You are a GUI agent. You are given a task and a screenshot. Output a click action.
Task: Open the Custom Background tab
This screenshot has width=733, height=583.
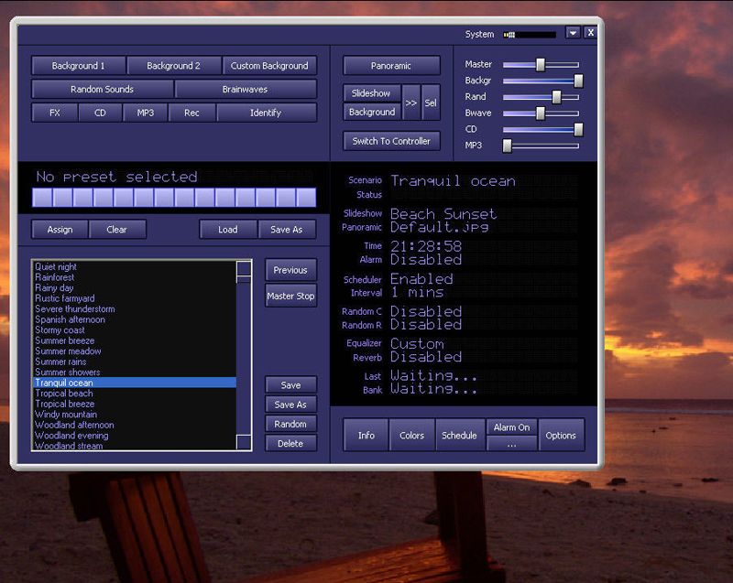(268, 65)
